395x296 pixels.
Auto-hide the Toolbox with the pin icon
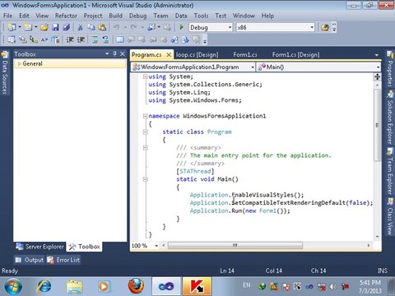(115, 53)
